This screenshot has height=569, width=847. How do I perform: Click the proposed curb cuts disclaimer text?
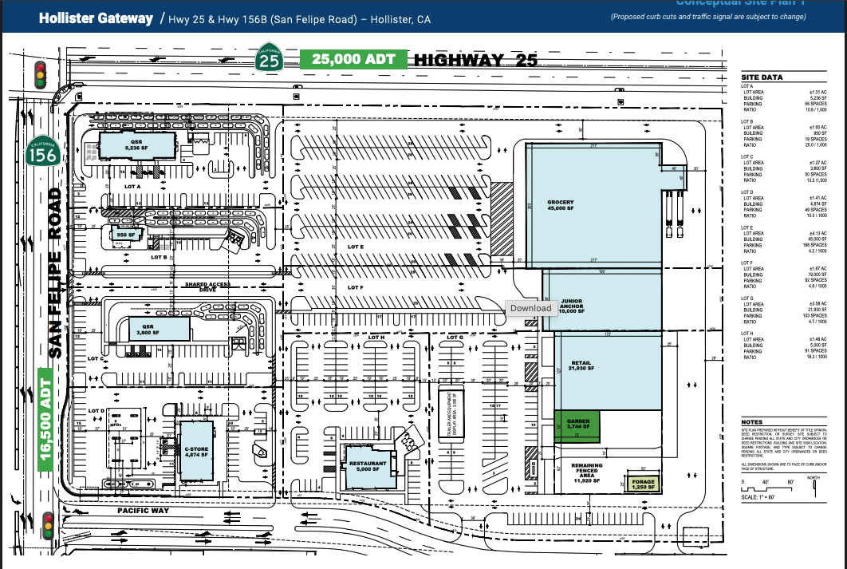coord(708,17)
